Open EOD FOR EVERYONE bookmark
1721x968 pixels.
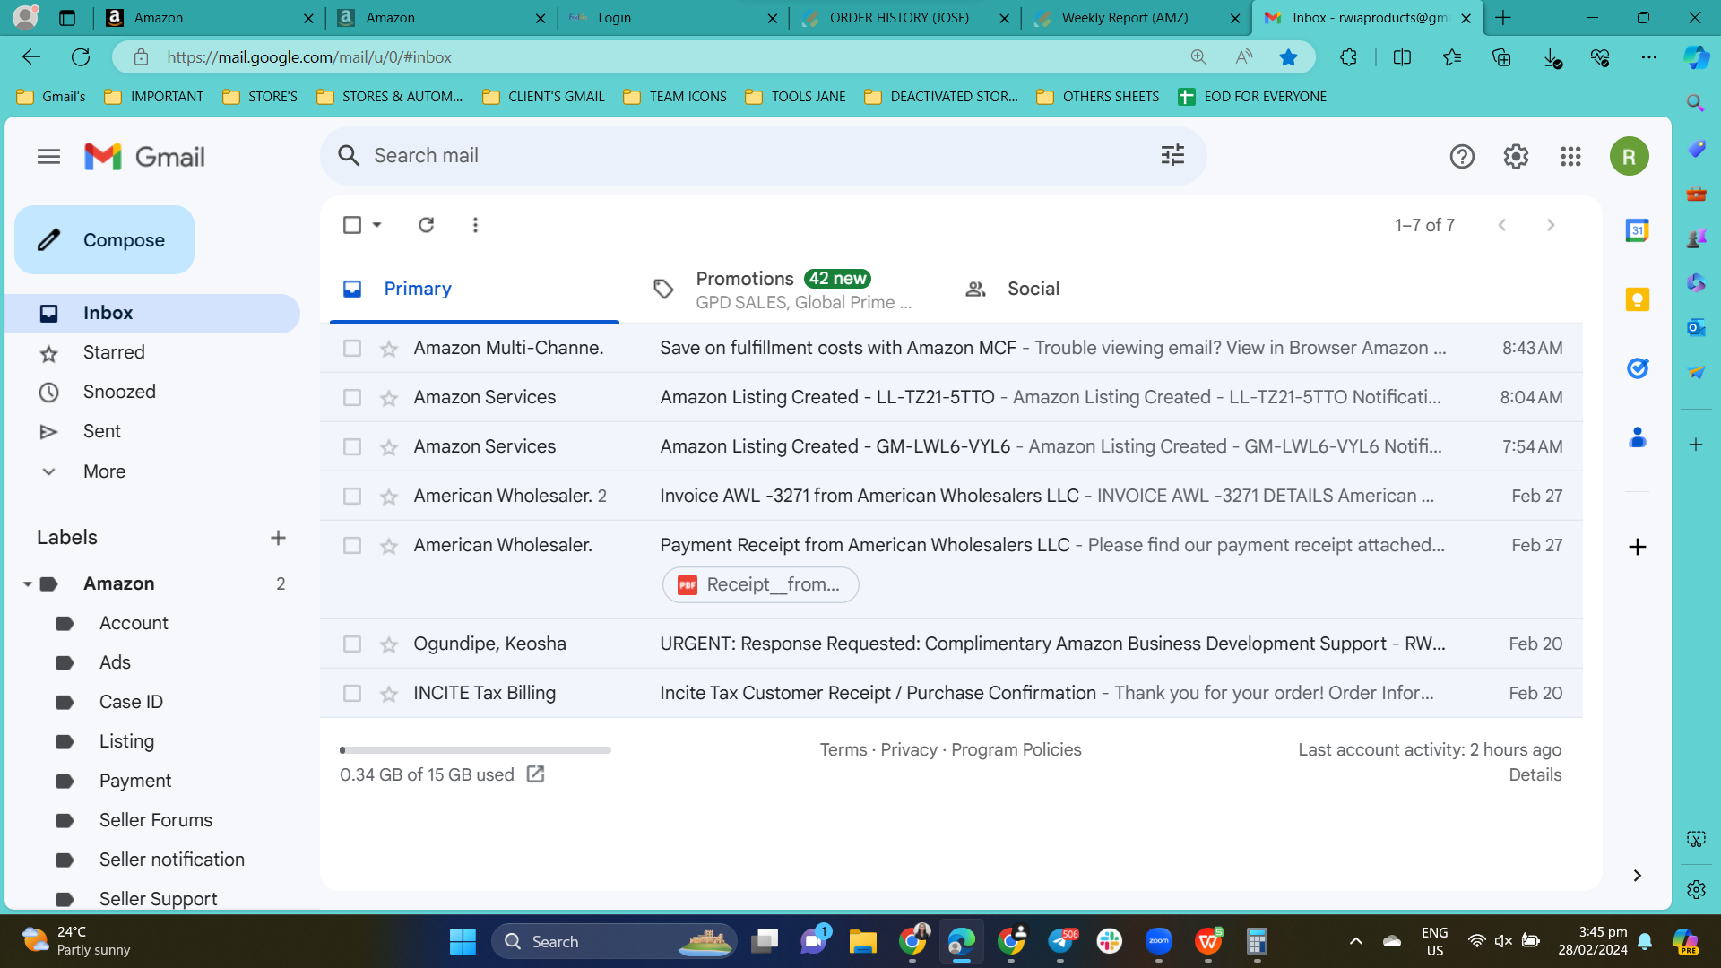pyautogui.click(x=1252, y=97)
